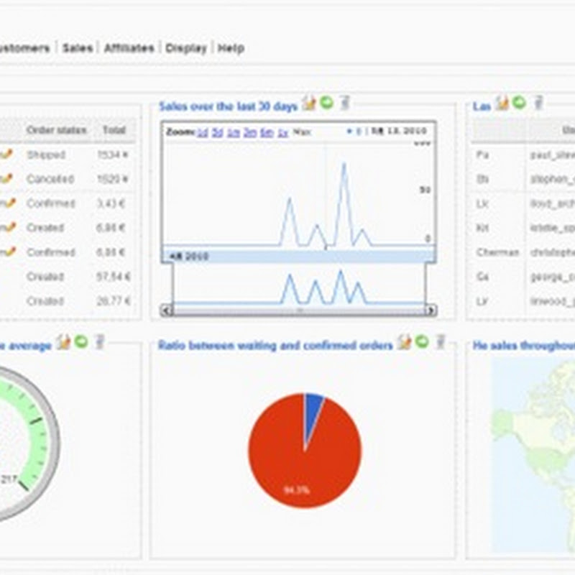575x575 pixels.
Task: Click the right handle of chart range selector
Action: pos(426,284)
